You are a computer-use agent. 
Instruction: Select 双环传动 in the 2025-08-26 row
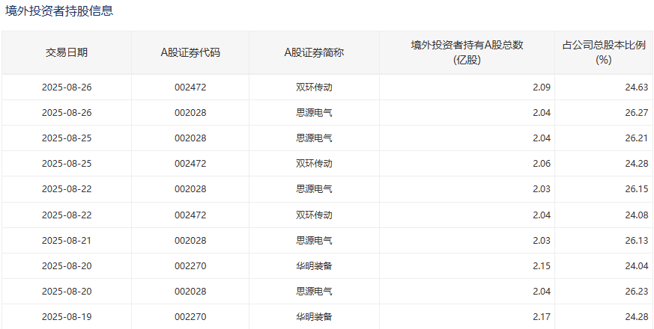coord(314,87)
